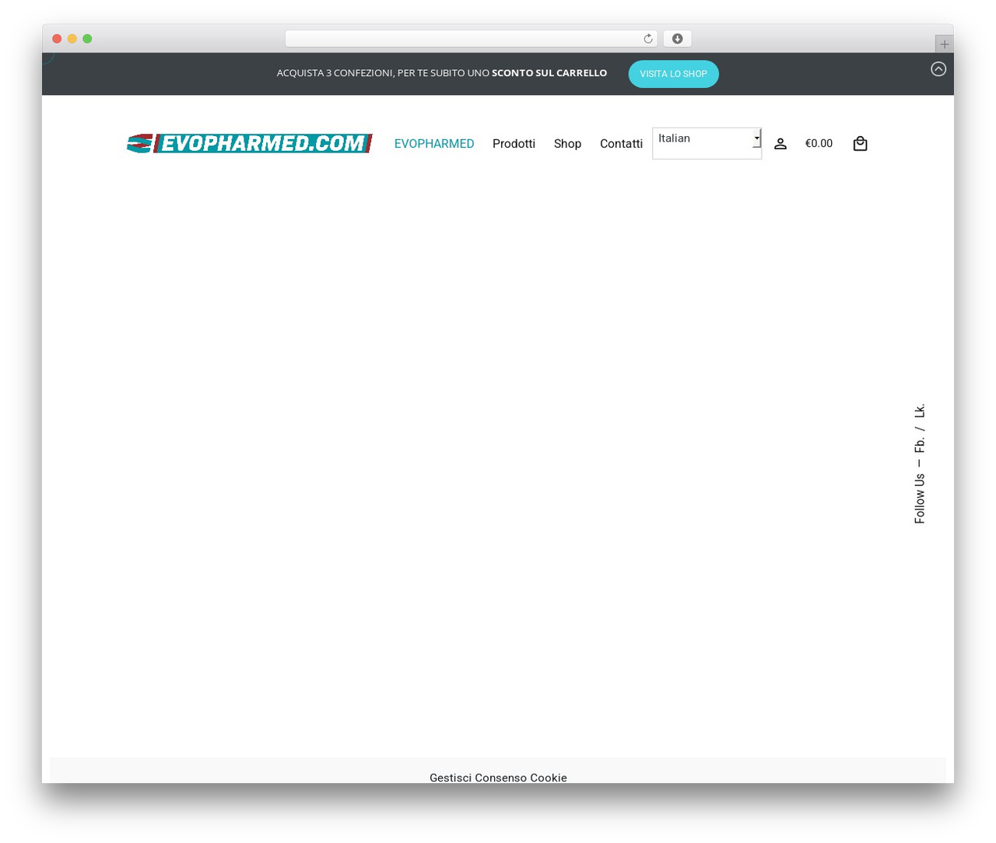Follow the Fb. social link

[x=920, y=444]
